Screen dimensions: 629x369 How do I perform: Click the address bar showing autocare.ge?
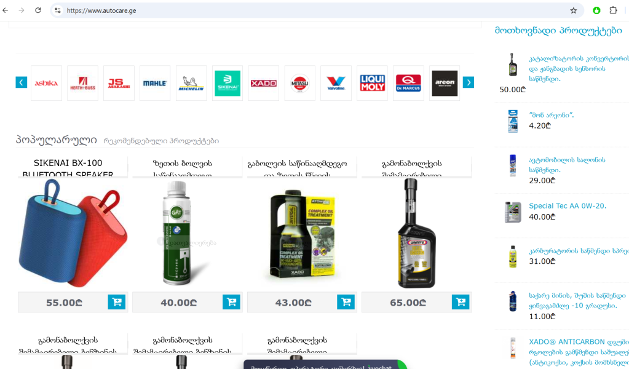tap(313, 10)
